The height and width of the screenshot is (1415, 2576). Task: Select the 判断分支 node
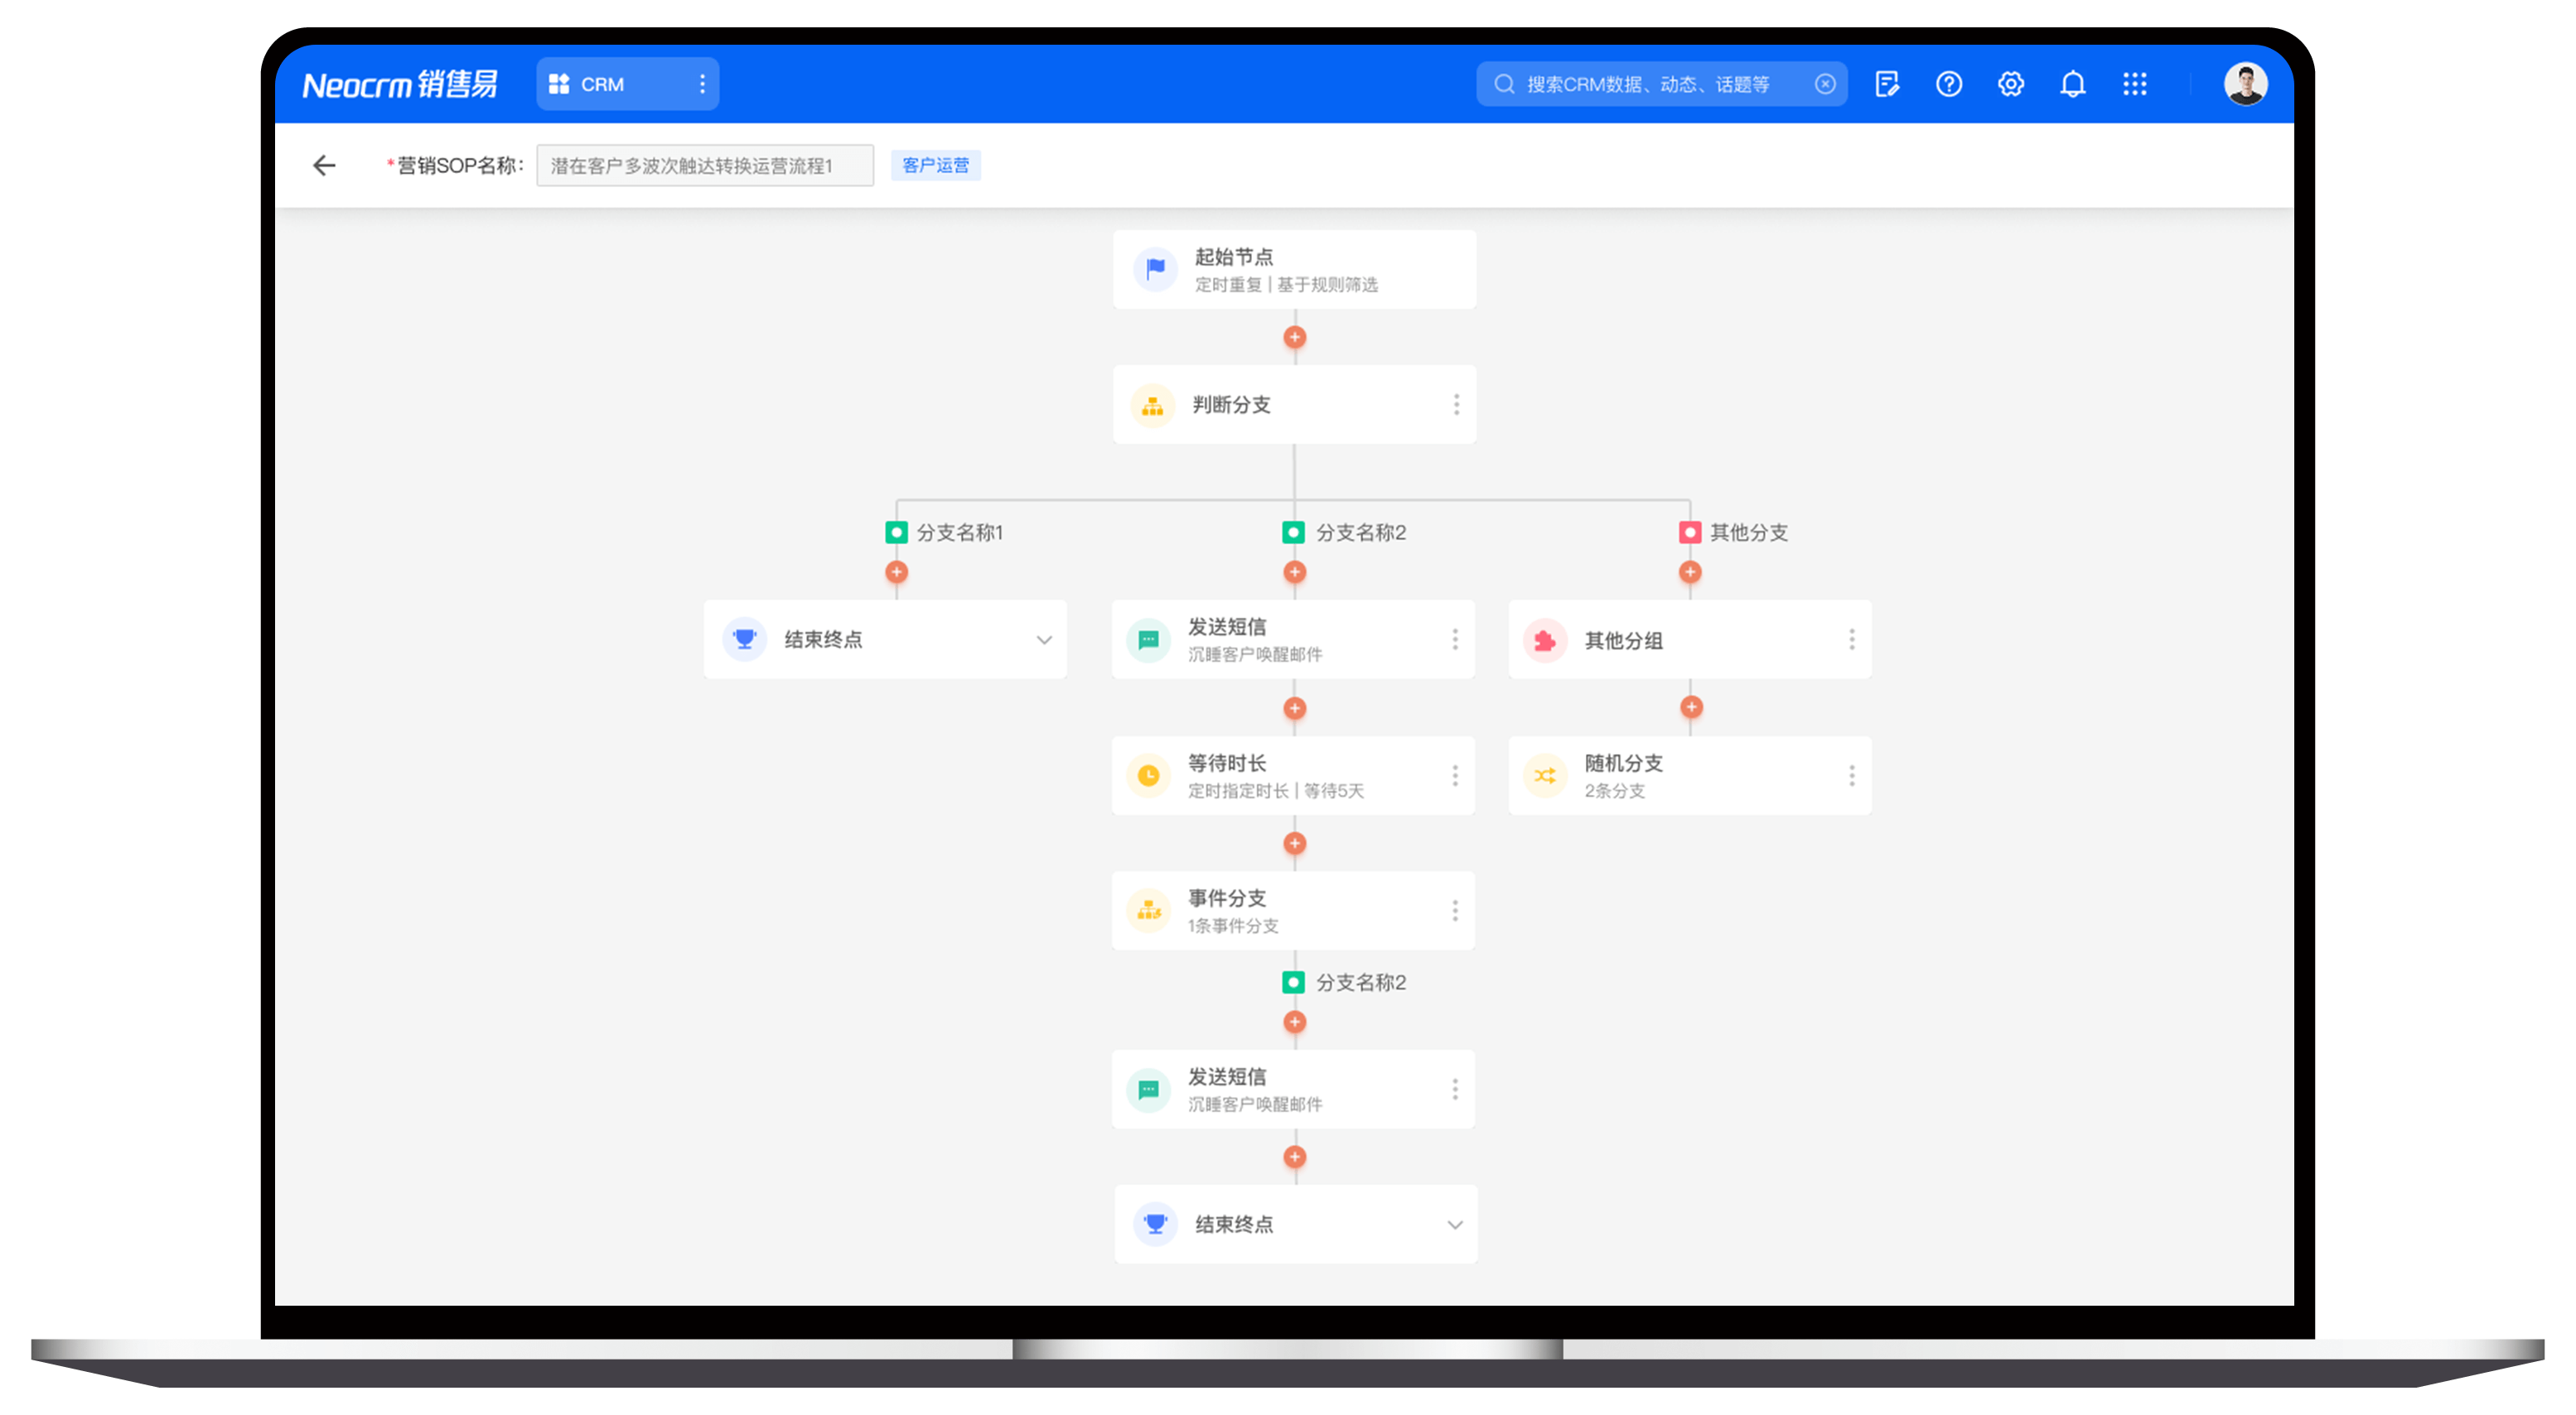pyautogui.click(x=1294, y=405)
